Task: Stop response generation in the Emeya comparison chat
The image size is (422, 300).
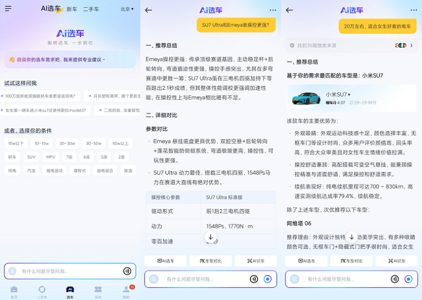Action: click(267, 279)
